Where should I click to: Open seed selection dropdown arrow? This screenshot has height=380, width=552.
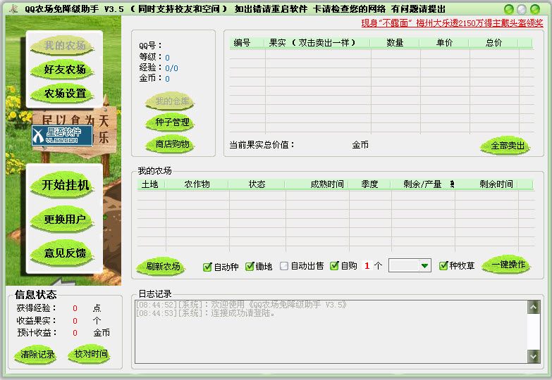pos(424,266)
